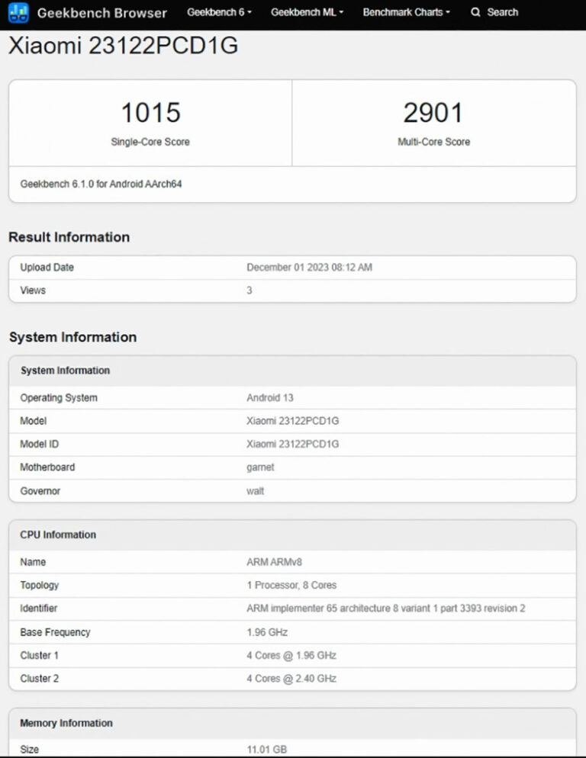
Task: Select the garnet motherboard value
Action: [260, 467]
